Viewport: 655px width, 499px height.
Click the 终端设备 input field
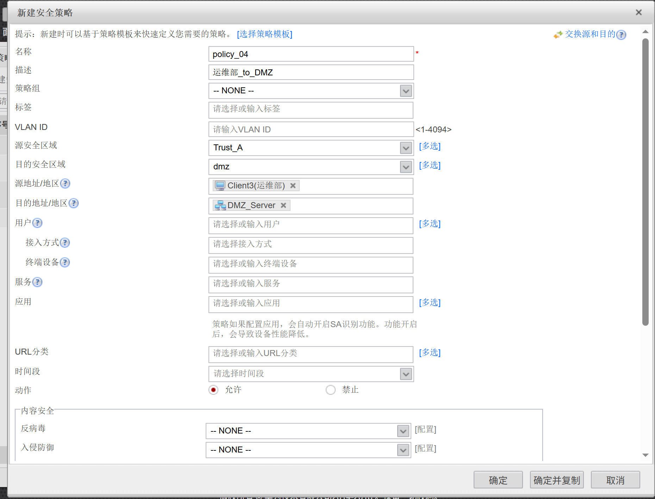[x=311, y=265]
